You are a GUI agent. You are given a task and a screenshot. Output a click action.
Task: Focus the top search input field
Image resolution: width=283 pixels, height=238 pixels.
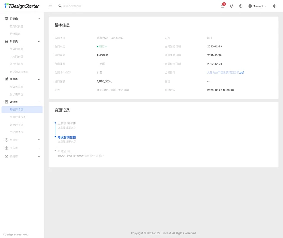(86, 6)
